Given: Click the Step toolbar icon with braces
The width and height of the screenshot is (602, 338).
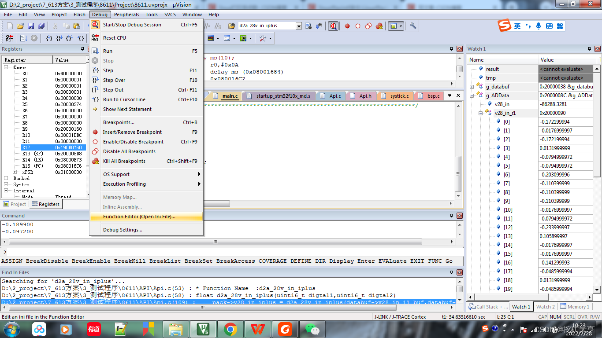Looking at the screenshot, I should 49,38.
